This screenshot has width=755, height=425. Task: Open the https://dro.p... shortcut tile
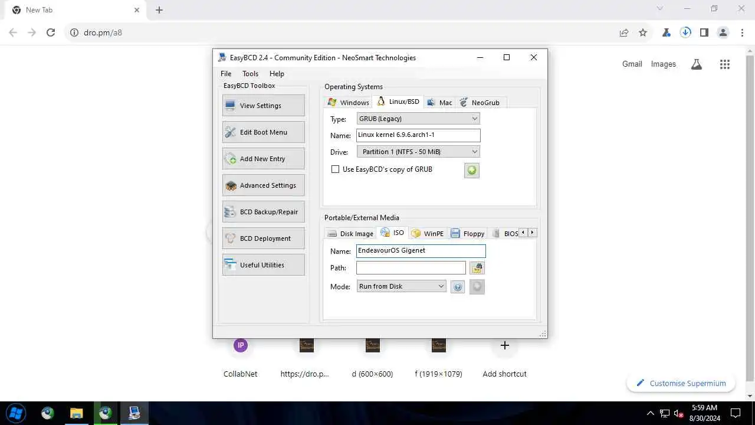306,358
